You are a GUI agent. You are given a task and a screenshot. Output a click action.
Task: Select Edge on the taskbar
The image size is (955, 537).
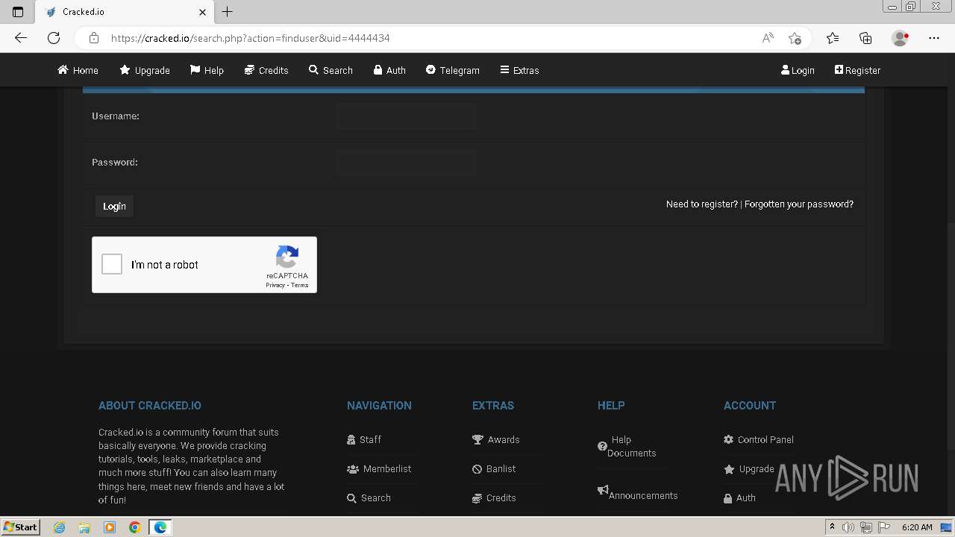coord(160,527)
